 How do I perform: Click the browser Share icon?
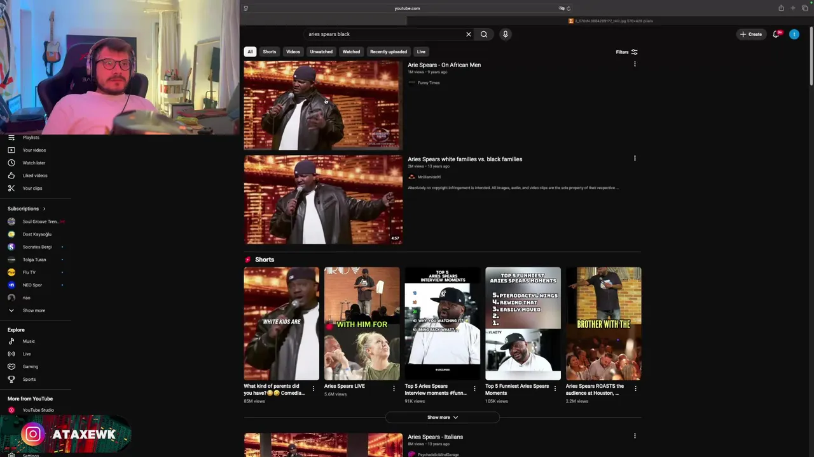click(x=781, y=8)
